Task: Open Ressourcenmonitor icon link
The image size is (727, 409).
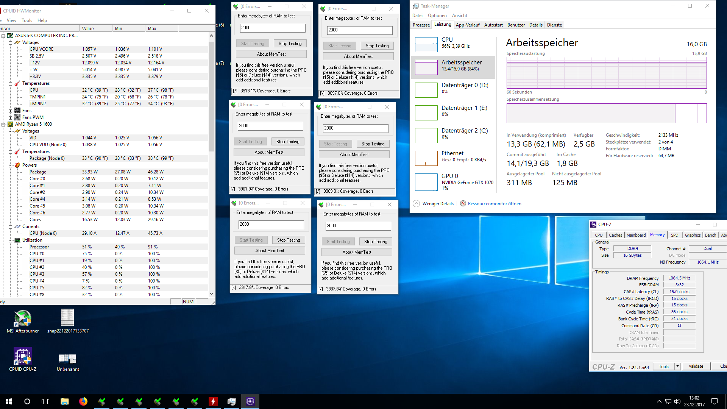Action: point(463,204)
